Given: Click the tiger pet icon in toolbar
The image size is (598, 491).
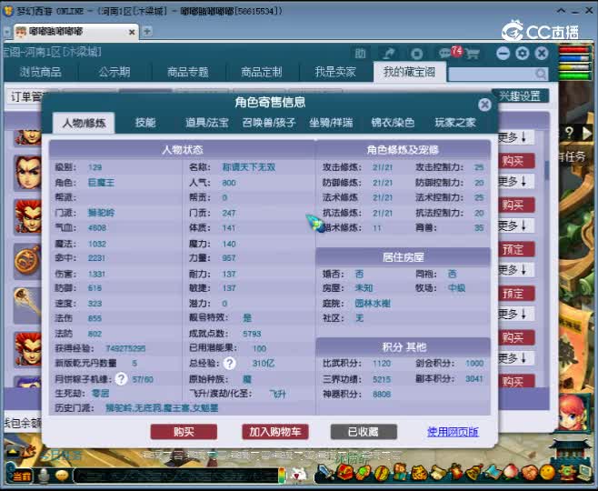Looking at the screenshot, I should pos(420,473).
